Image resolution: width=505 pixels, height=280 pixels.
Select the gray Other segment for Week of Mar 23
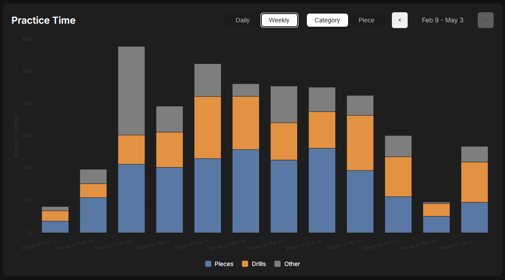pyautogui.click(x=284, y=105)
